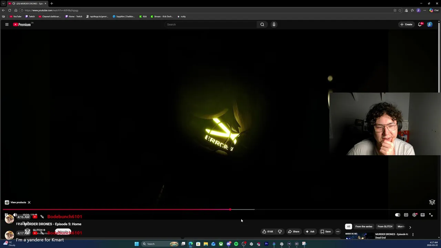Click the browser address bar URL
The image size is (441, 248).
(51, 10)
